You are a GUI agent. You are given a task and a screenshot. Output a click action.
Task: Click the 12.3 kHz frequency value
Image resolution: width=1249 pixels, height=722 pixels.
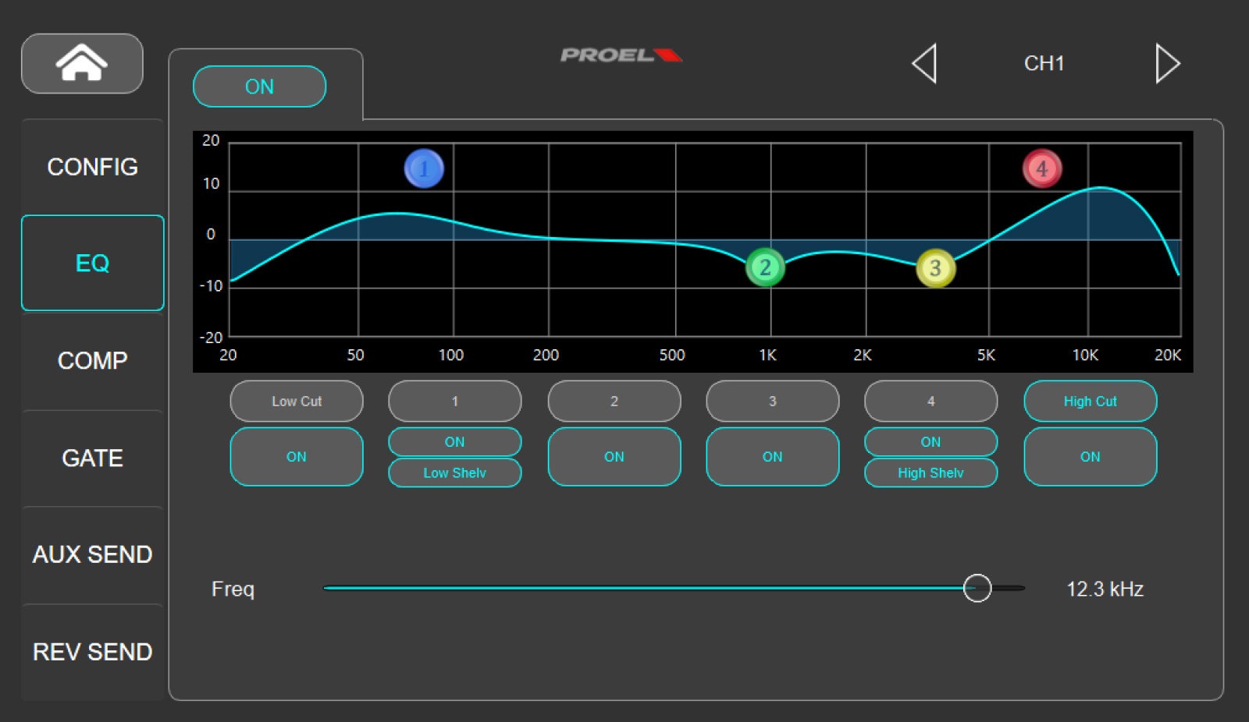pos(1105,589)
